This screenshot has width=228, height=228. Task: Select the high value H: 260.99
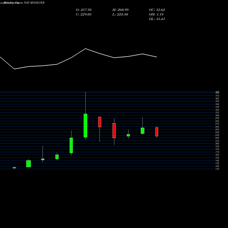pos(120,10)
